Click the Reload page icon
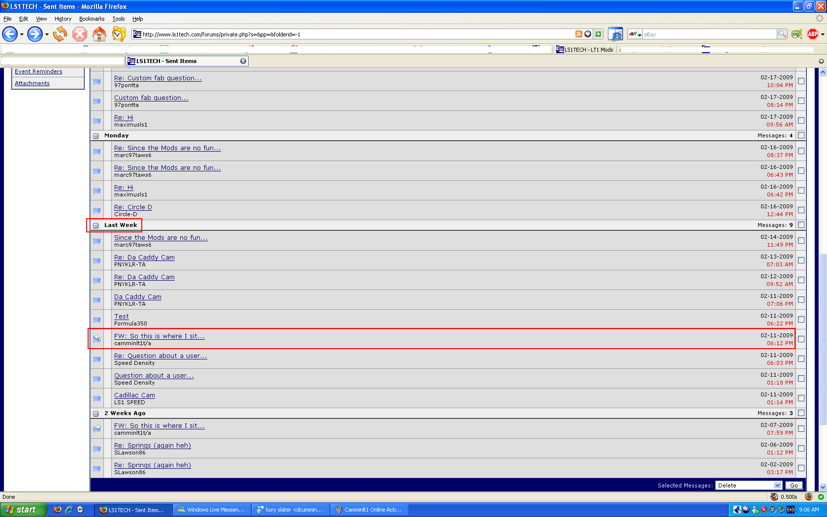Screen dimensions: 827x517 60,34
